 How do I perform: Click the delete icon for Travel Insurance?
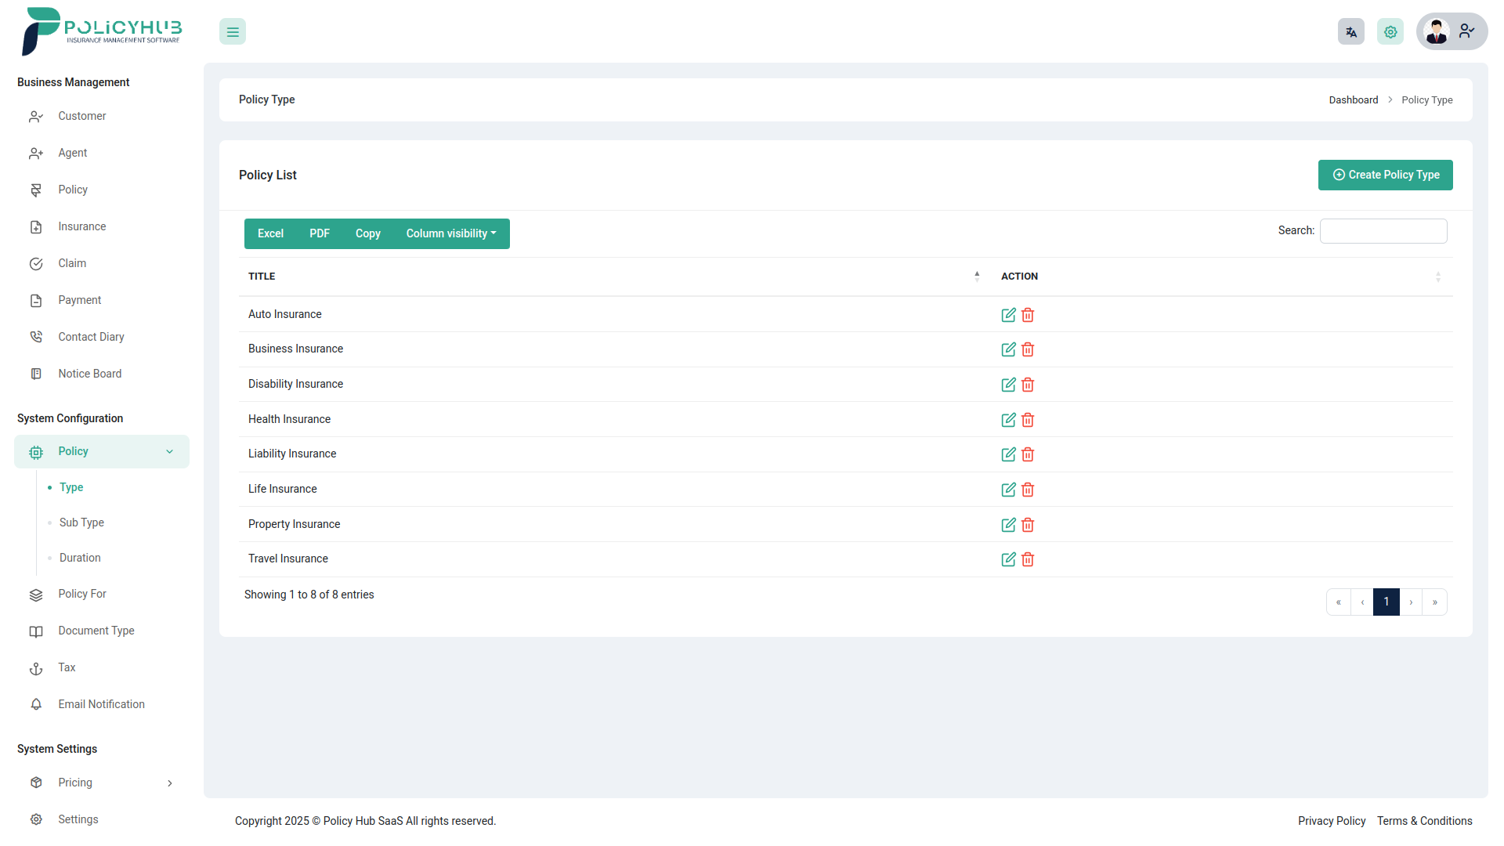1028,559
